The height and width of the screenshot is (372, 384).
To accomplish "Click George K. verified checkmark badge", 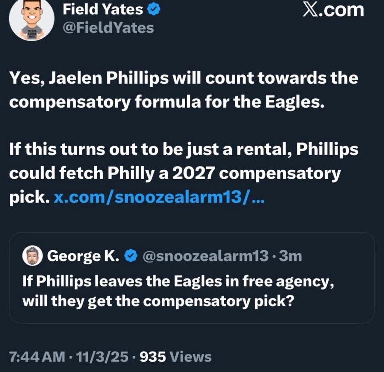I will click(131, 256).
